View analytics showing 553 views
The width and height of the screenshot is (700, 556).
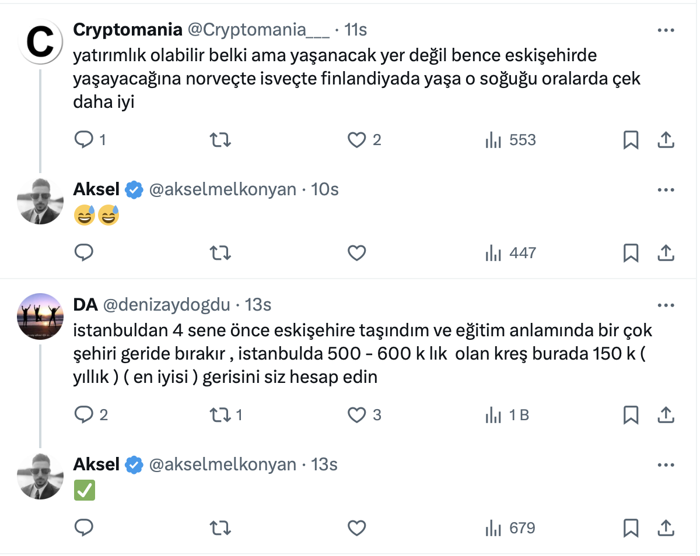click(x=510, y=140)
